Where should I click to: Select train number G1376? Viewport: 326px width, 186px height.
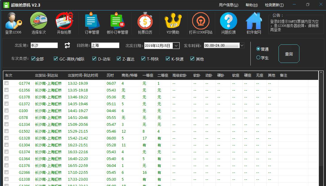coord(24,165)
